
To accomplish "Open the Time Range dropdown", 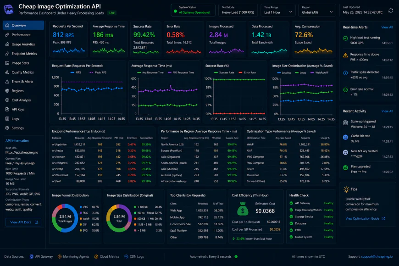I will coord(278,10).
